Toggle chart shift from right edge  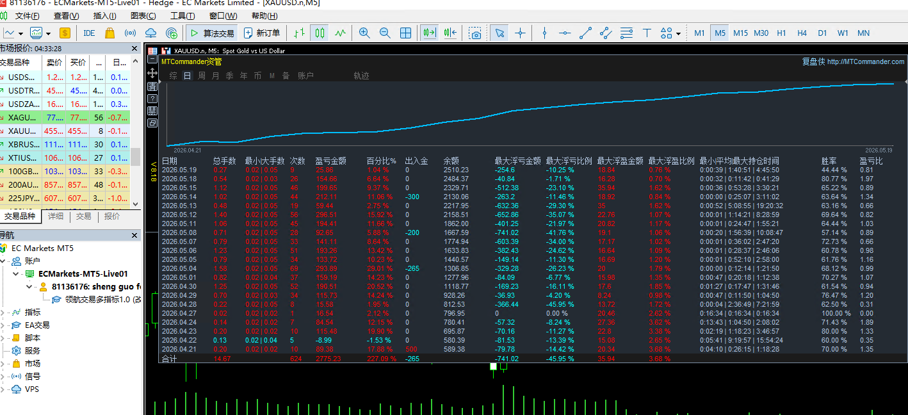coord(450,33)
